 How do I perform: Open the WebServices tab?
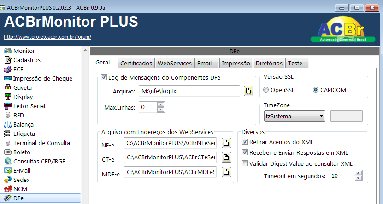[x=175, y=63]
